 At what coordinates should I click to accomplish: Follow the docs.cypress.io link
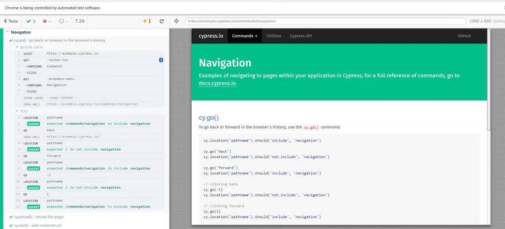click(x=217, y=84)
